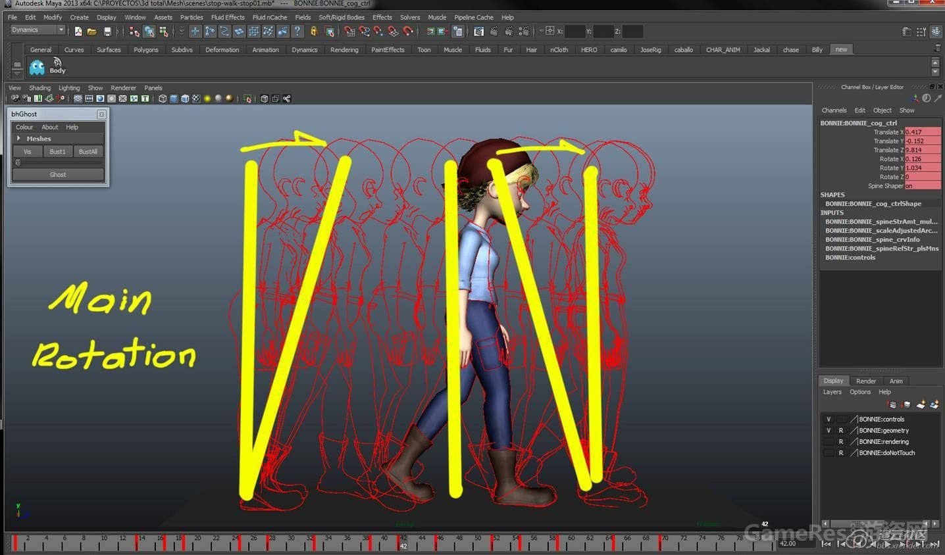This screenshot has height=555, width=945.
Task: Toggle visibility of BONNIE:controls layer
Action: tap(829, 419)
